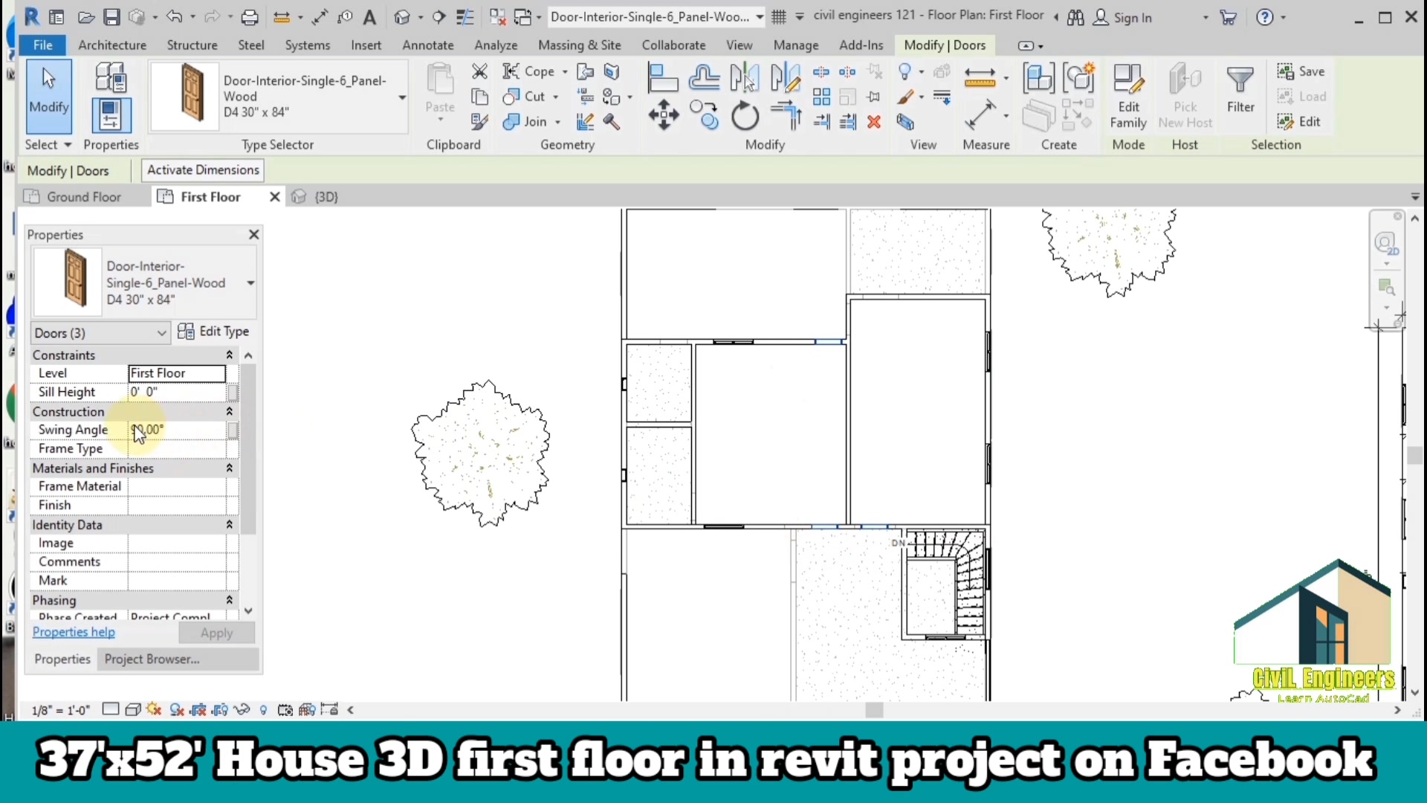Select the Align tool icon
The width and height of the screenshot is (1427, 803).
(663, 78)
